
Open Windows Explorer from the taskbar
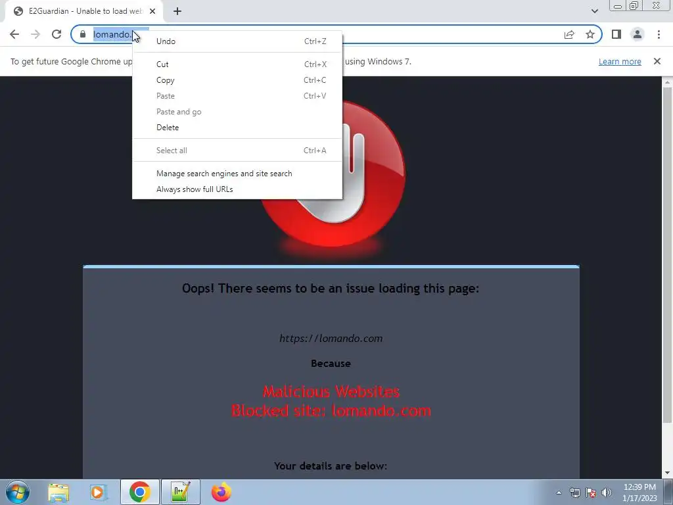58,492
